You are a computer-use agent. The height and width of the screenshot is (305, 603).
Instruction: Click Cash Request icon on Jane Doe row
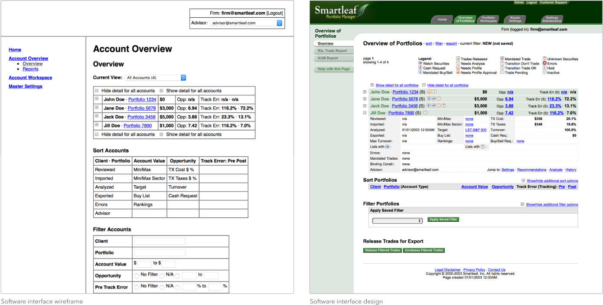click(429, 98)
